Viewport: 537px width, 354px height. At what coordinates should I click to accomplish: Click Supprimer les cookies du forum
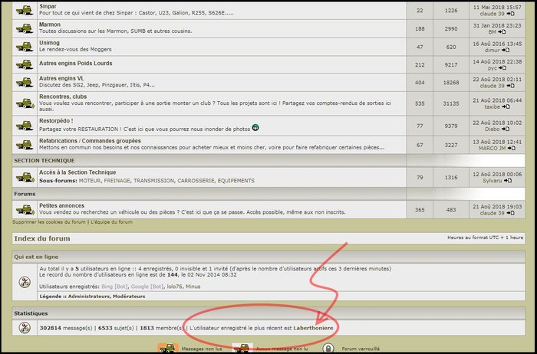pyautogui.click(x=48, y=222)
